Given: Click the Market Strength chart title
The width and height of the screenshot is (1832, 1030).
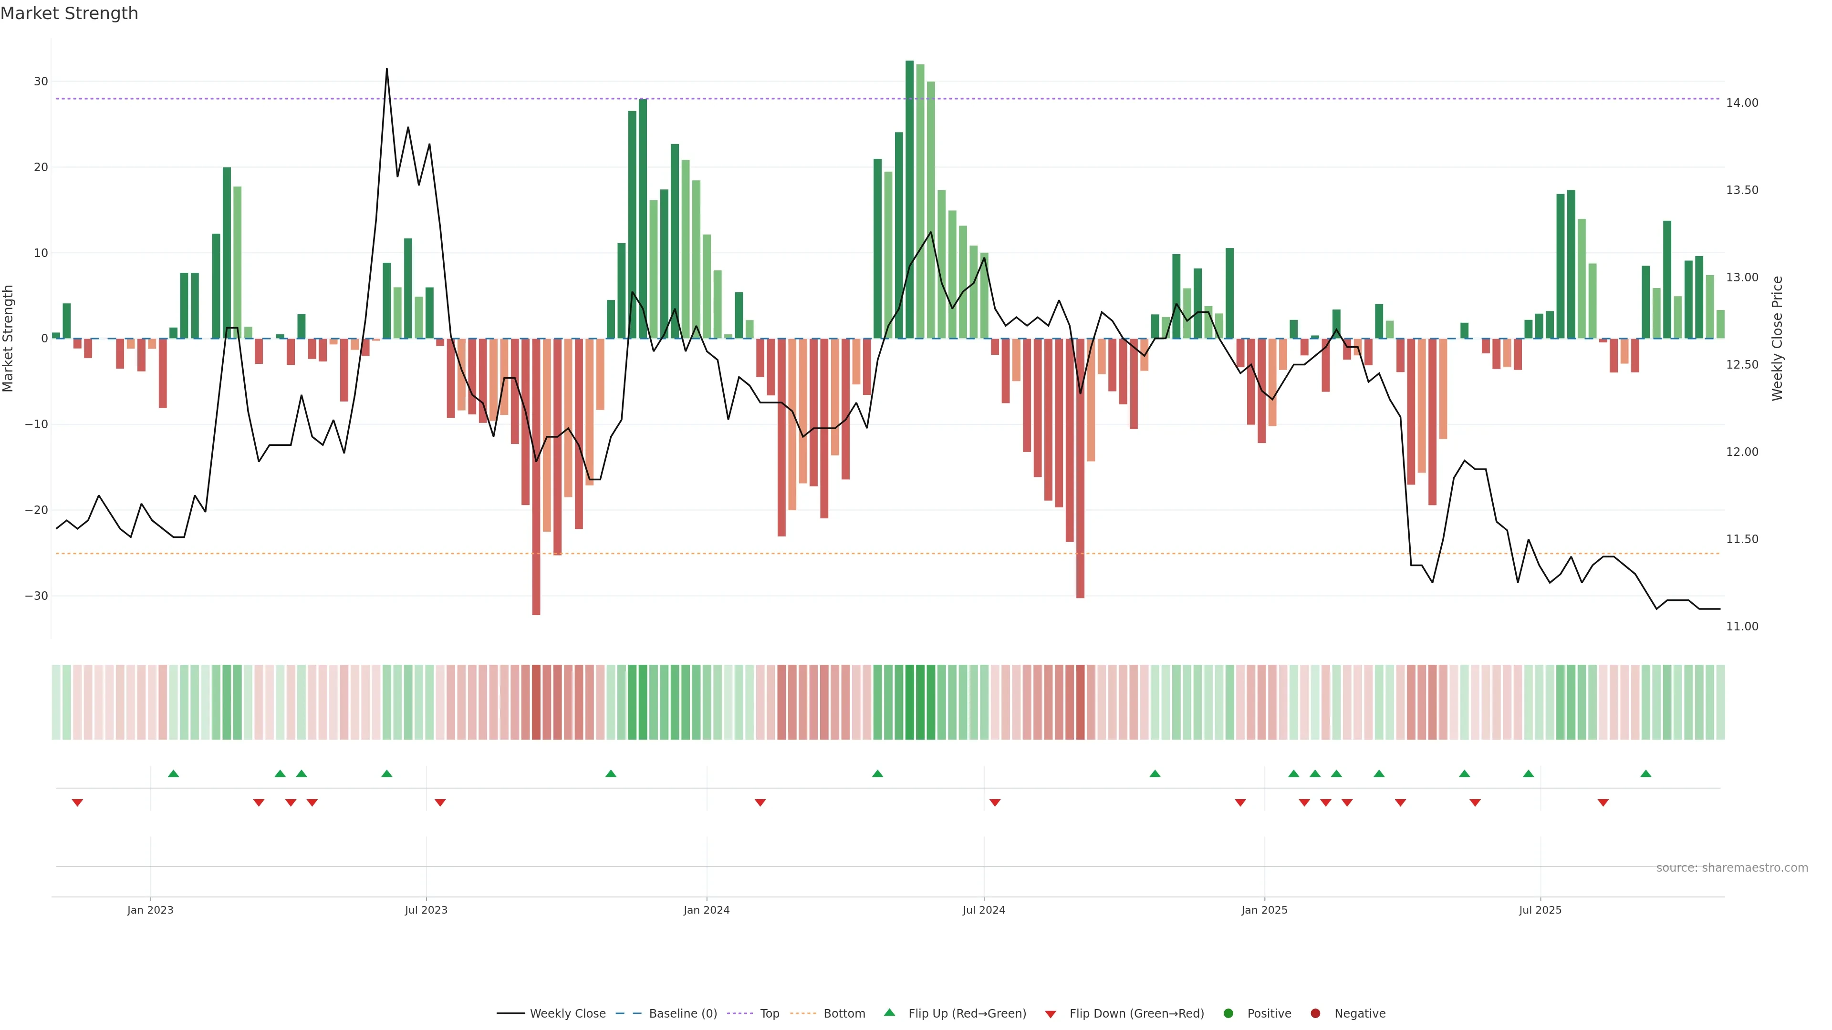Looking at the screenshot, I should [69, 13].
